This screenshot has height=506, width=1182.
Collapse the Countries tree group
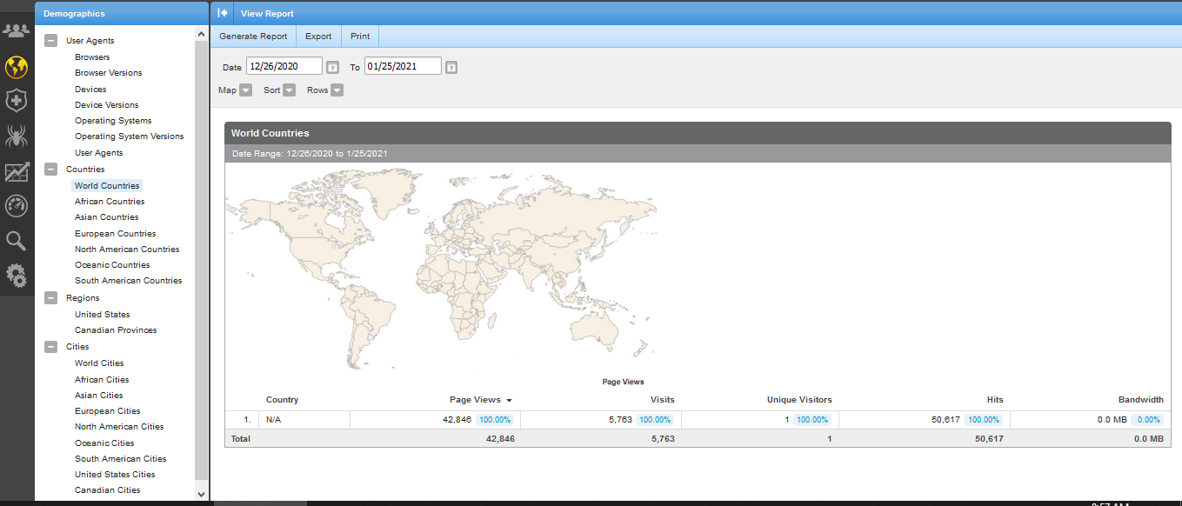(51, 170)
